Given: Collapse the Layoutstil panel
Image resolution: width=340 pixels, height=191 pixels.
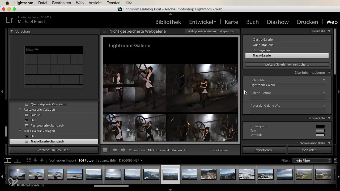Looking at the screenshot, I should pos(329,31).
